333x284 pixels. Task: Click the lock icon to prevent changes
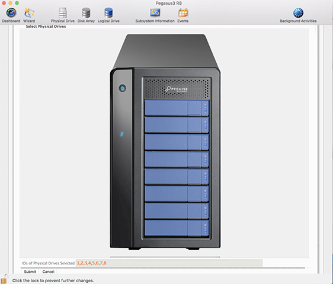pos(4,279)
